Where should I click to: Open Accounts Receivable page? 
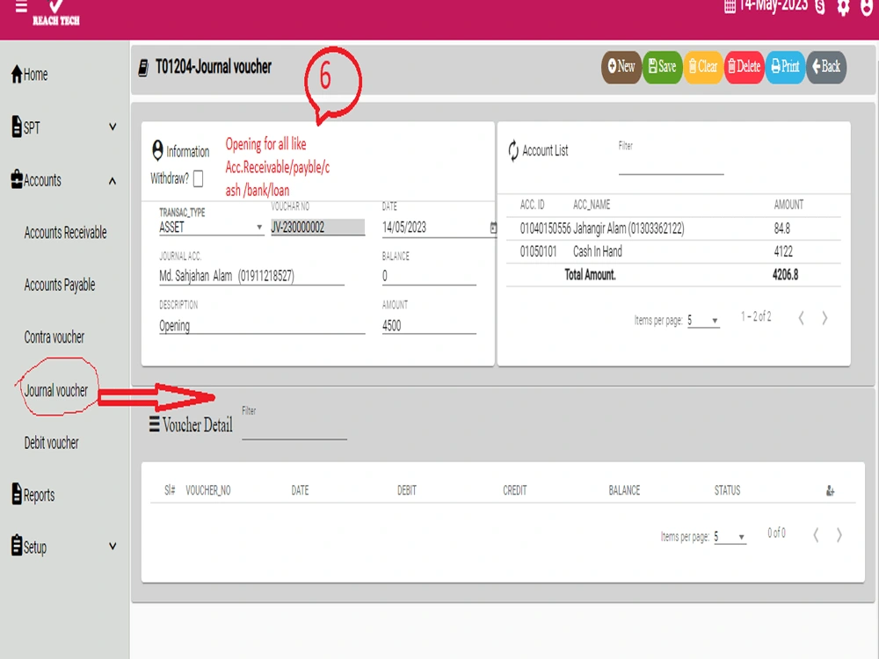pos(65,233)
